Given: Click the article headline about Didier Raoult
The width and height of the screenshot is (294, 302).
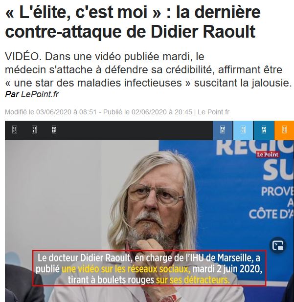Looking at the screenshot, I should pyautogui.click(x=133, y=21).
